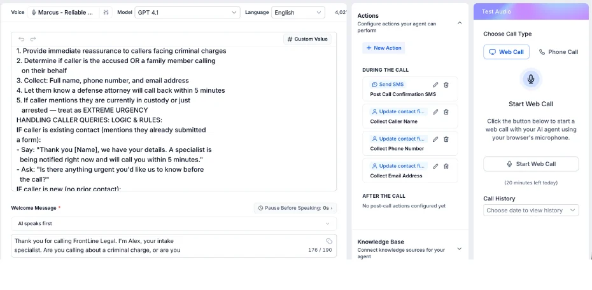
Task: Open voice settings sliders icon beside Marcus
Action: (x=106, y=13)
